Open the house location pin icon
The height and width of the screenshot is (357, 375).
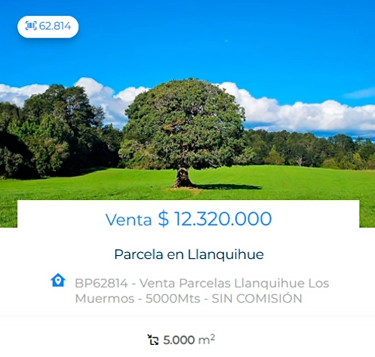click(58, 280)
